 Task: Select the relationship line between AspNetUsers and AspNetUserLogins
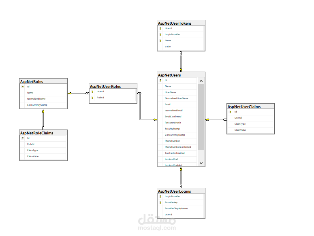181,177
